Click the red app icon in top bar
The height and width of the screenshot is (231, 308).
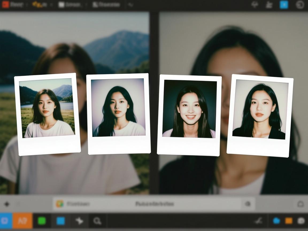coord(5,5)
